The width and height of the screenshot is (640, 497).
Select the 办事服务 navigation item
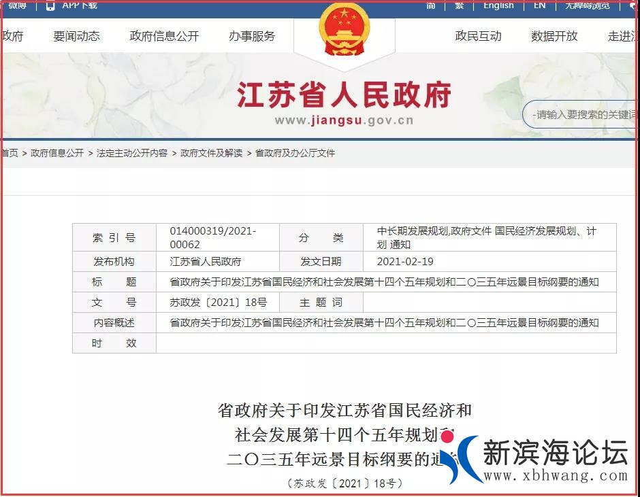point(252,37)
